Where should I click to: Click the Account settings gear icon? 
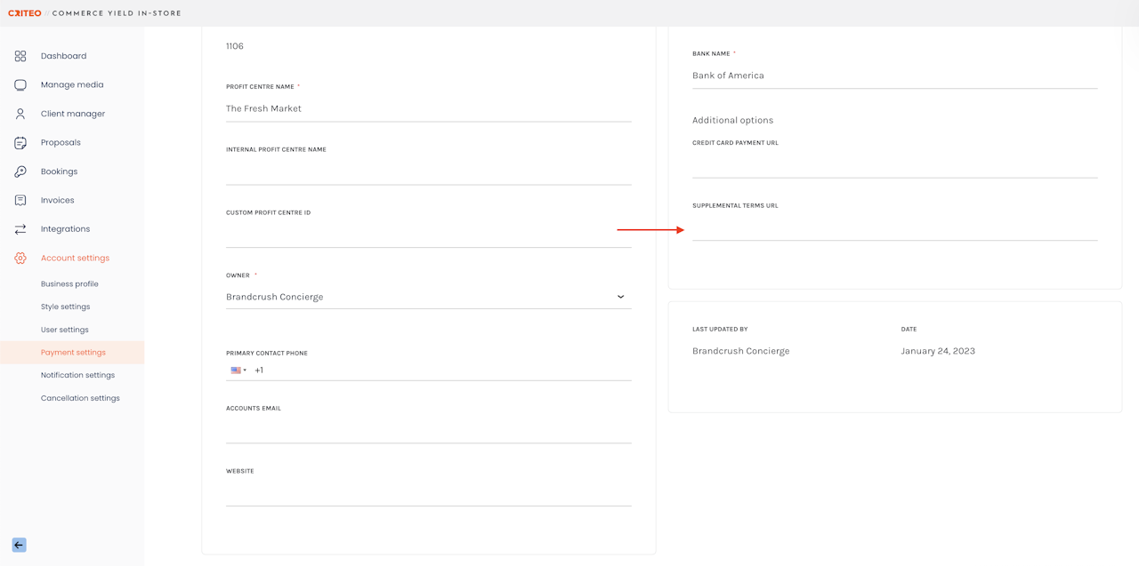click(x=20, y=259)
